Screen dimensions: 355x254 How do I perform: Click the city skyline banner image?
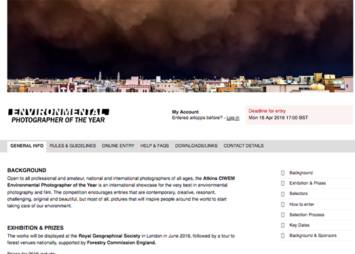(x=180, y=46)
